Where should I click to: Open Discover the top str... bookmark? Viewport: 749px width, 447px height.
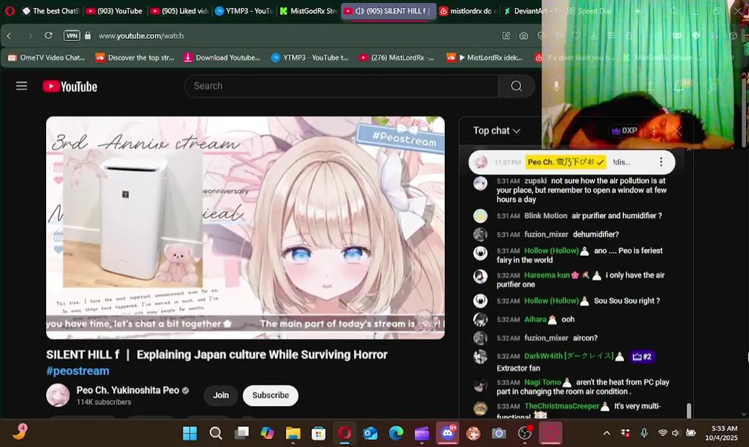(x=135, y=58)
